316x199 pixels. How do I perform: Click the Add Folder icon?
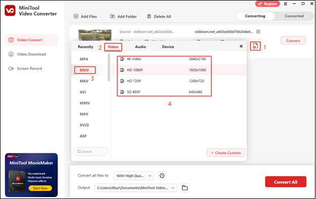click(112, 16)
